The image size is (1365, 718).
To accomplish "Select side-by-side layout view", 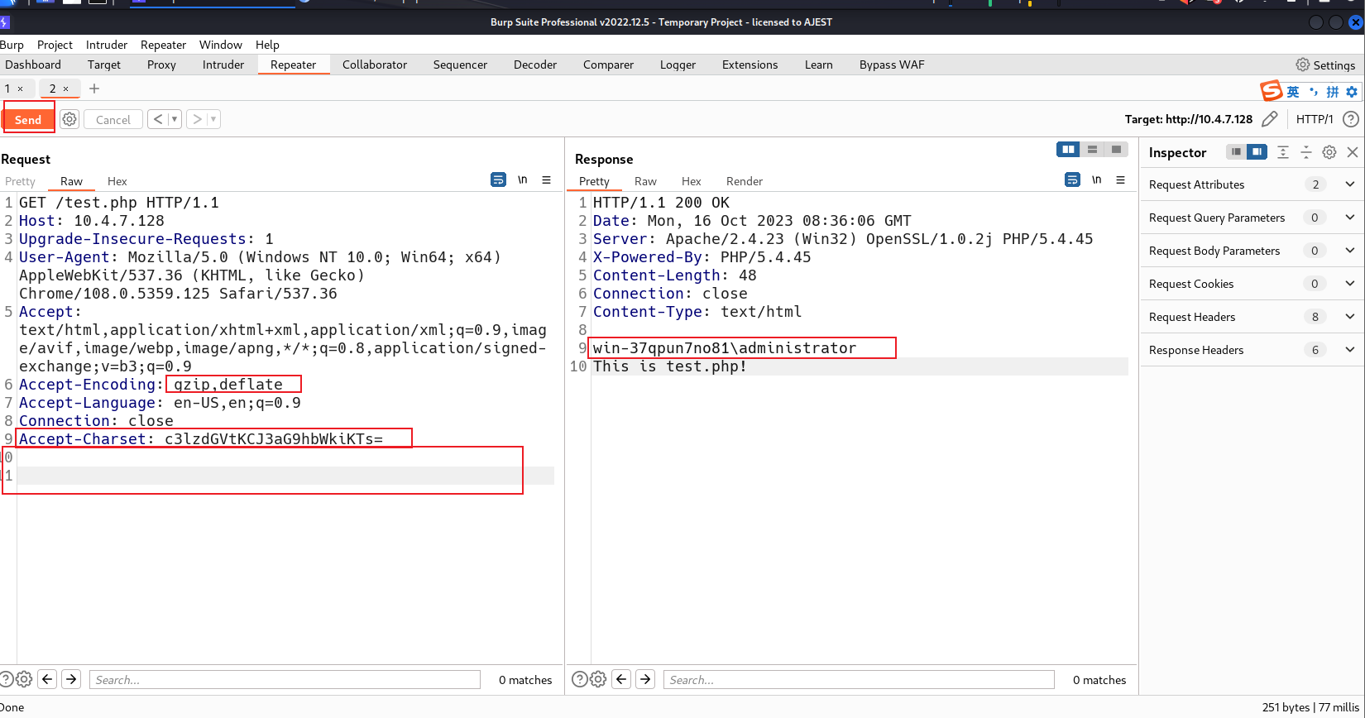I will [x=1068, y=149].
